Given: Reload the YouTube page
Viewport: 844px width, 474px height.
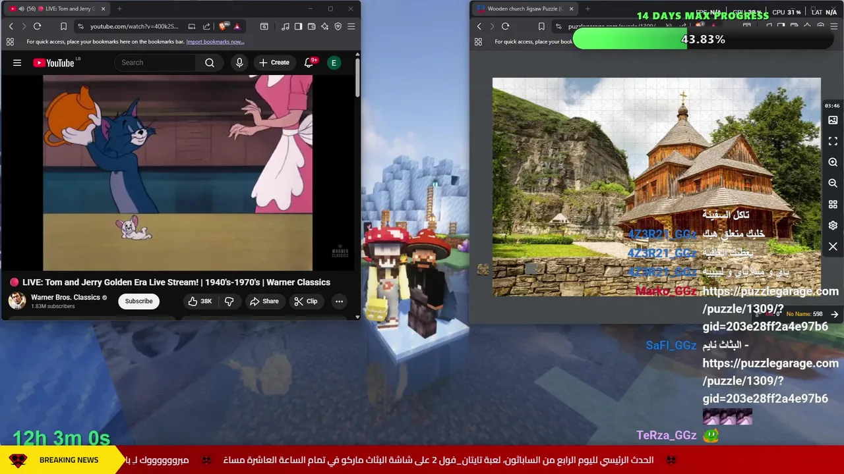Looking at the screenshot, I should coord(37,26).
